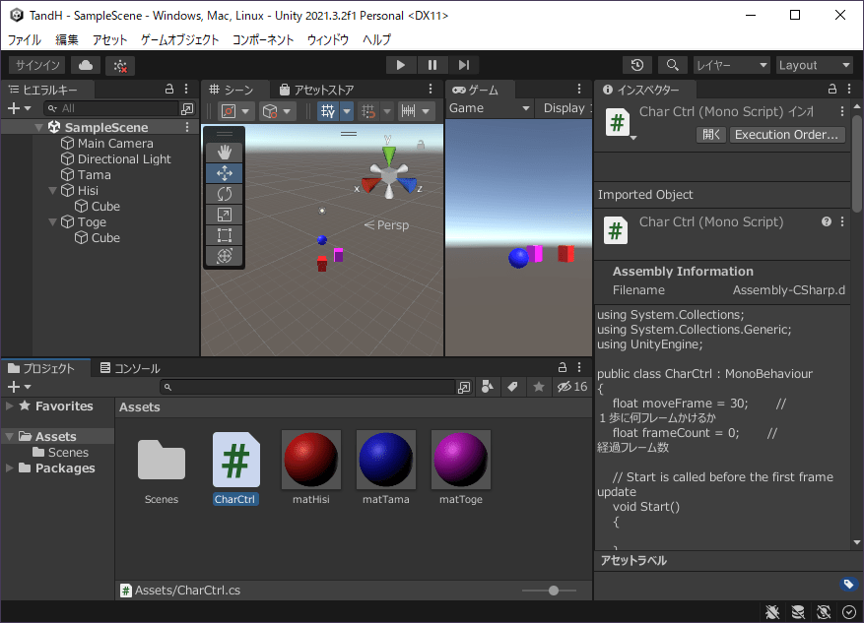Click the CharCtrl script asset icon

coord(235,460)
